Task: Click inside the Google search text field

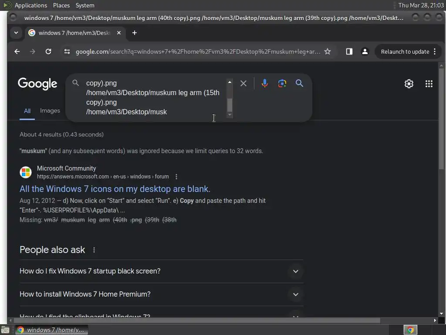Action: (x=155, y=97)
